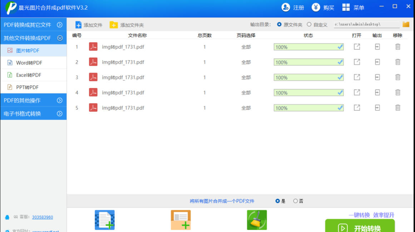Switch to Excel转PDF in the sidebar
The width and height of the screenshot is (415, 232).
coord(29,75)
